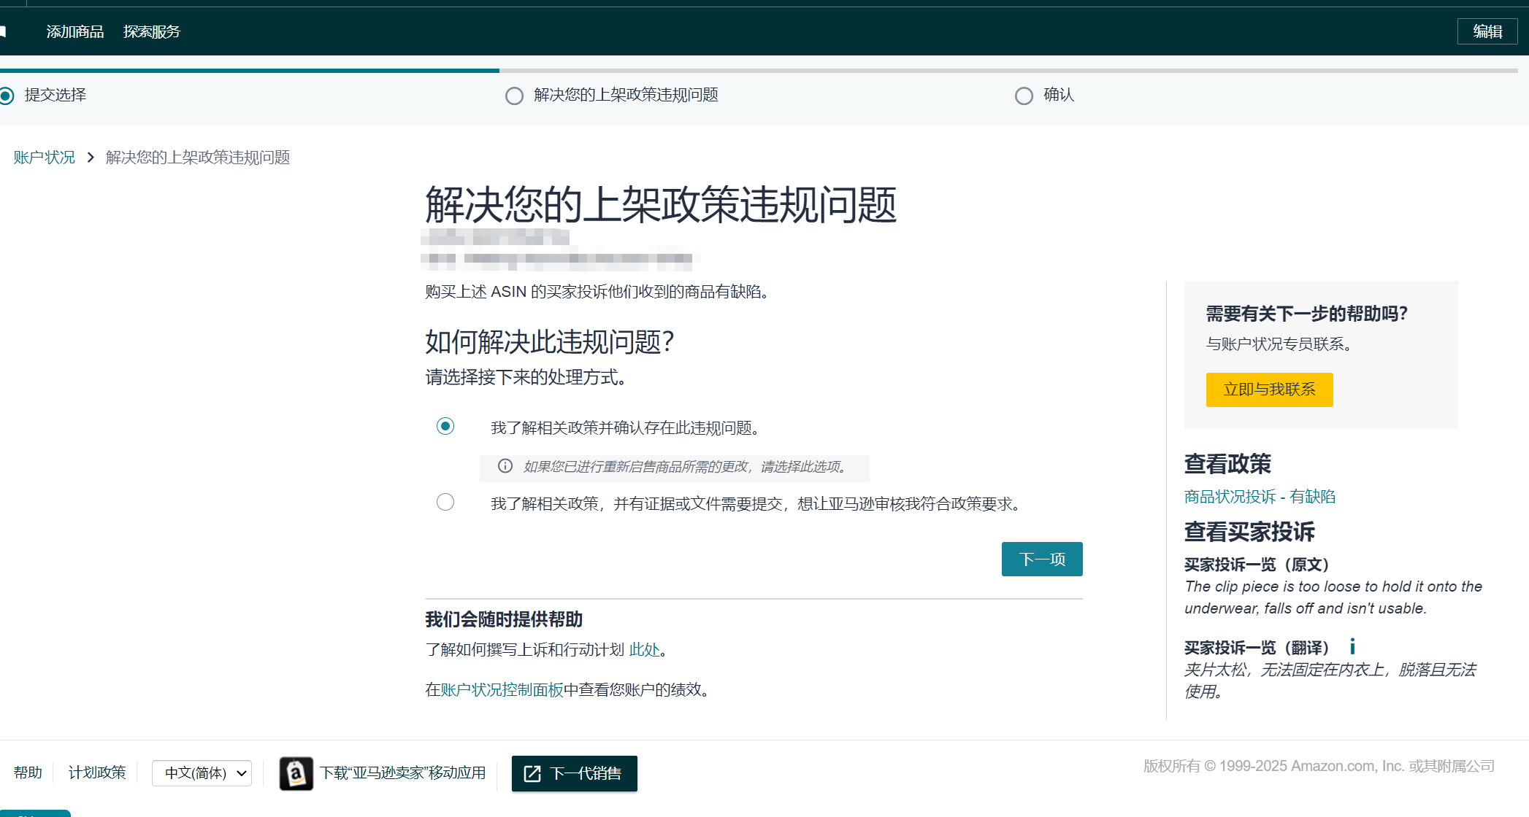The height and width of the screenshot is (817, 1529).
Task: Click the English complaint text 'The clip piece is too loose'
Action: [1333, 597]
